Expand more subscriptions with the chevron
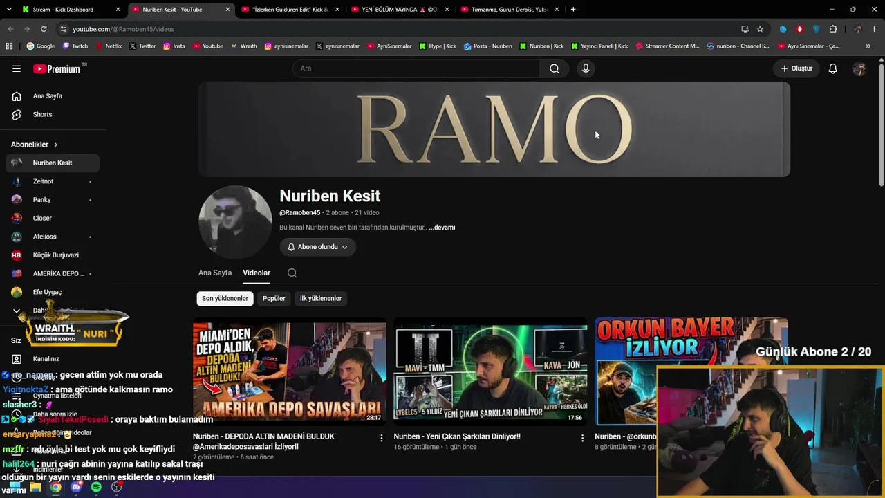Viewport: 885px width, 498px height. pyautogui.click(x=17, y=311)
